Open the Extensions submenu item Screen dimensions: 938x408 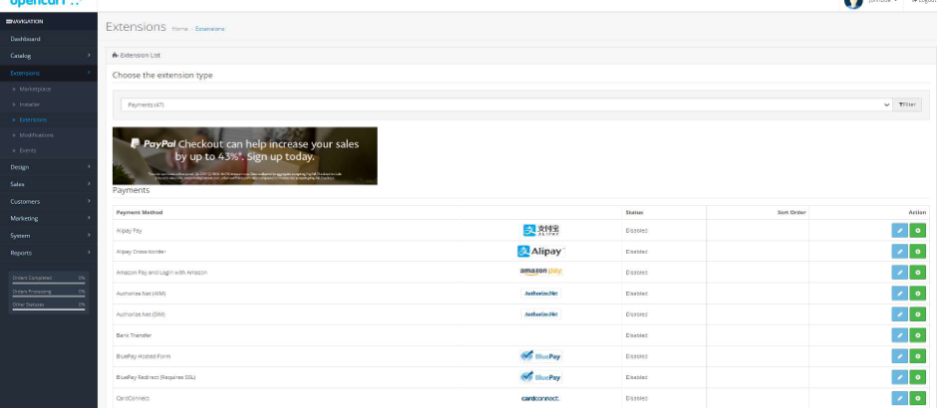(x=49, y=119)
